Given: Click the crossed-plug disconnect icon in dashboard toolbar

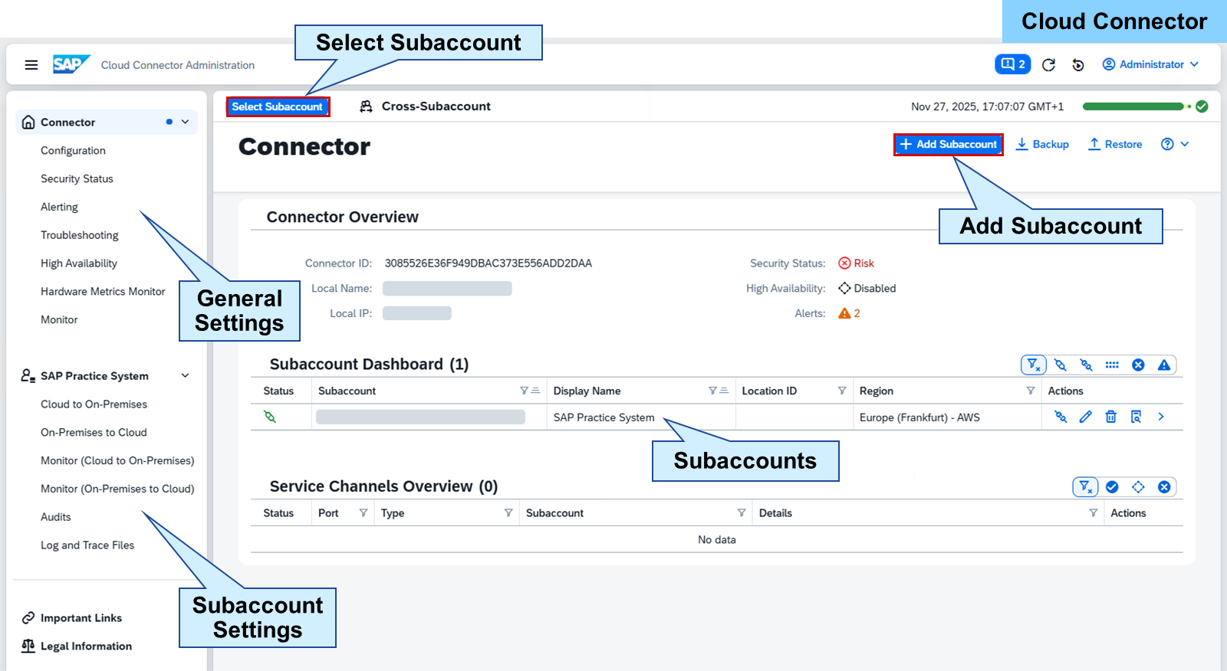Looking at the screenshot, I should 1086,365.
